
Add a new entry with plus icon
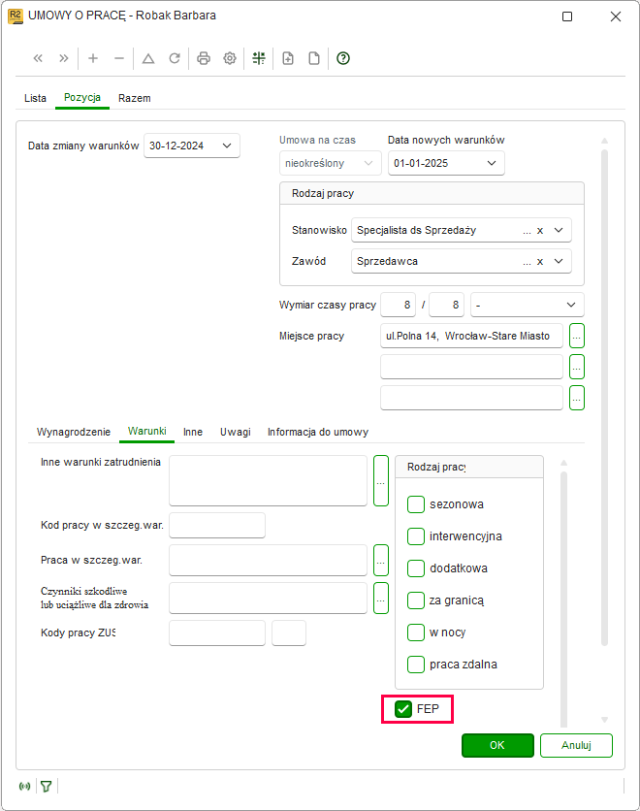pos(93,58)
